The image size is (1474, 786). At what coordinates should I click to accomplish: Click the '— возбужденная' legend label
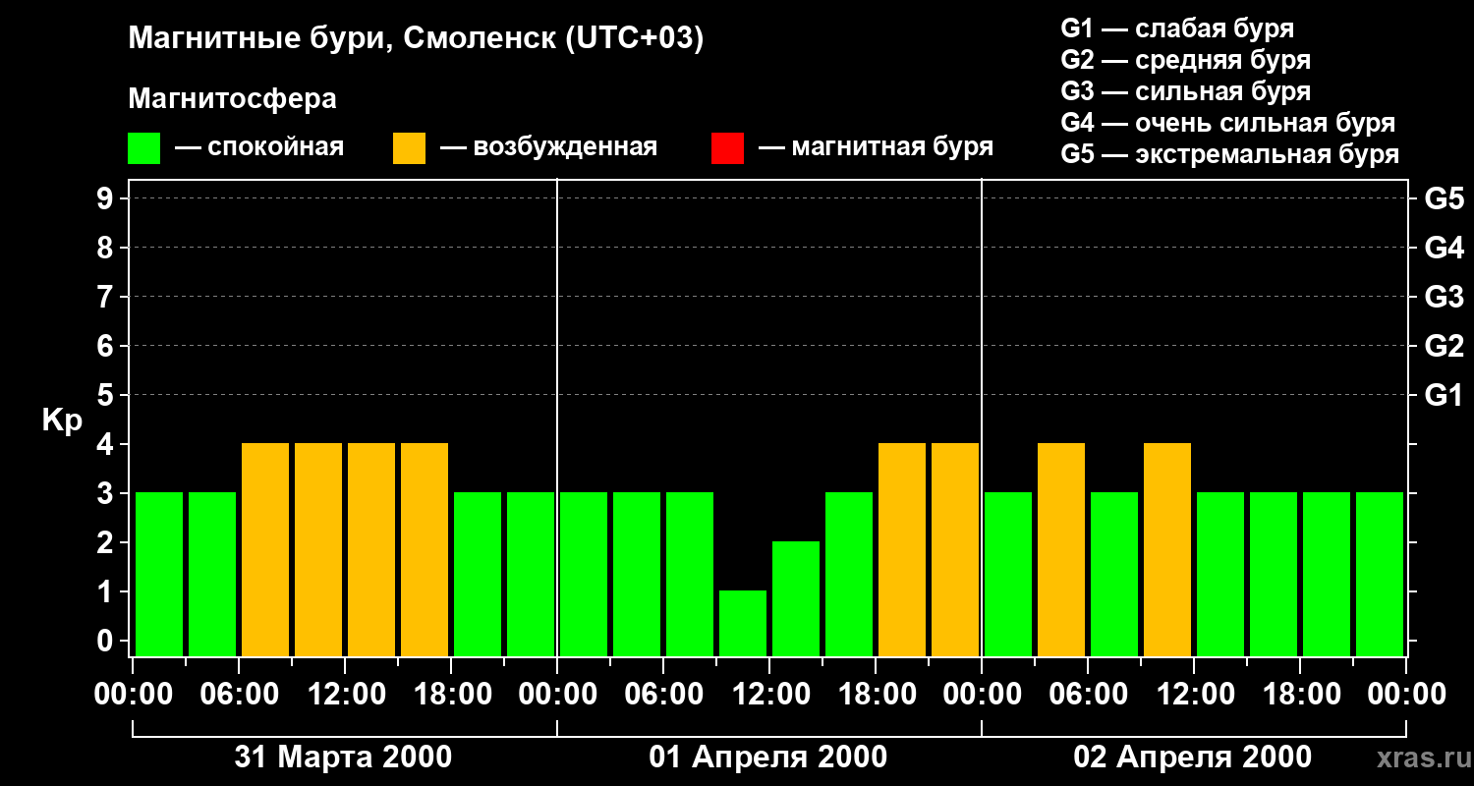(x=548, y=148)
